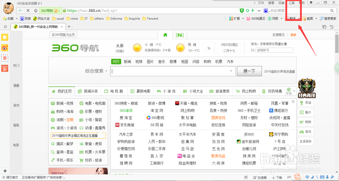Image resolution: width=339 pixels, height=181 pixels.
Task: Expand more weather days with double chevron
Action: tap(209, 48)
